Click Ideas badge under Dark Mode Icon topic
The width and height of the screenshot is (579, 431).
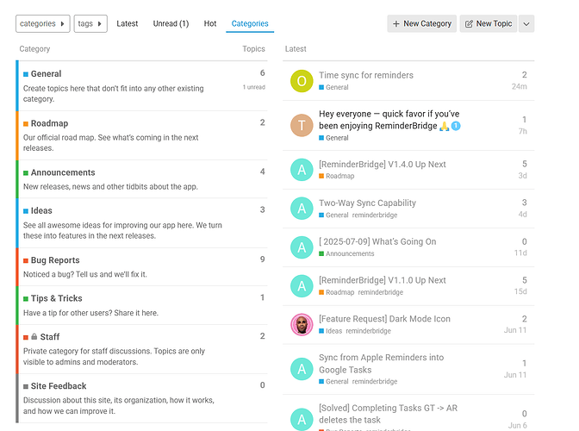click(331, 331)
